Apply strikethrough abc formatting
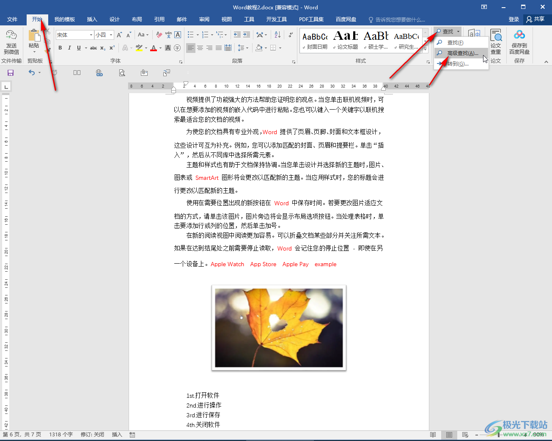This screenshot has width=552, height=441. point(93,48)
